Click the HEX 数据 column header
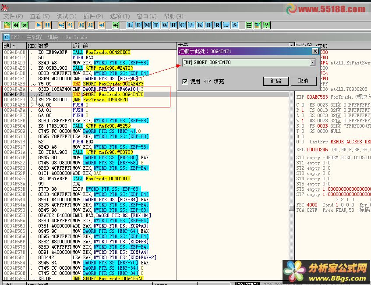Viewport: 371px width, 285px height. tap(49, 46)
